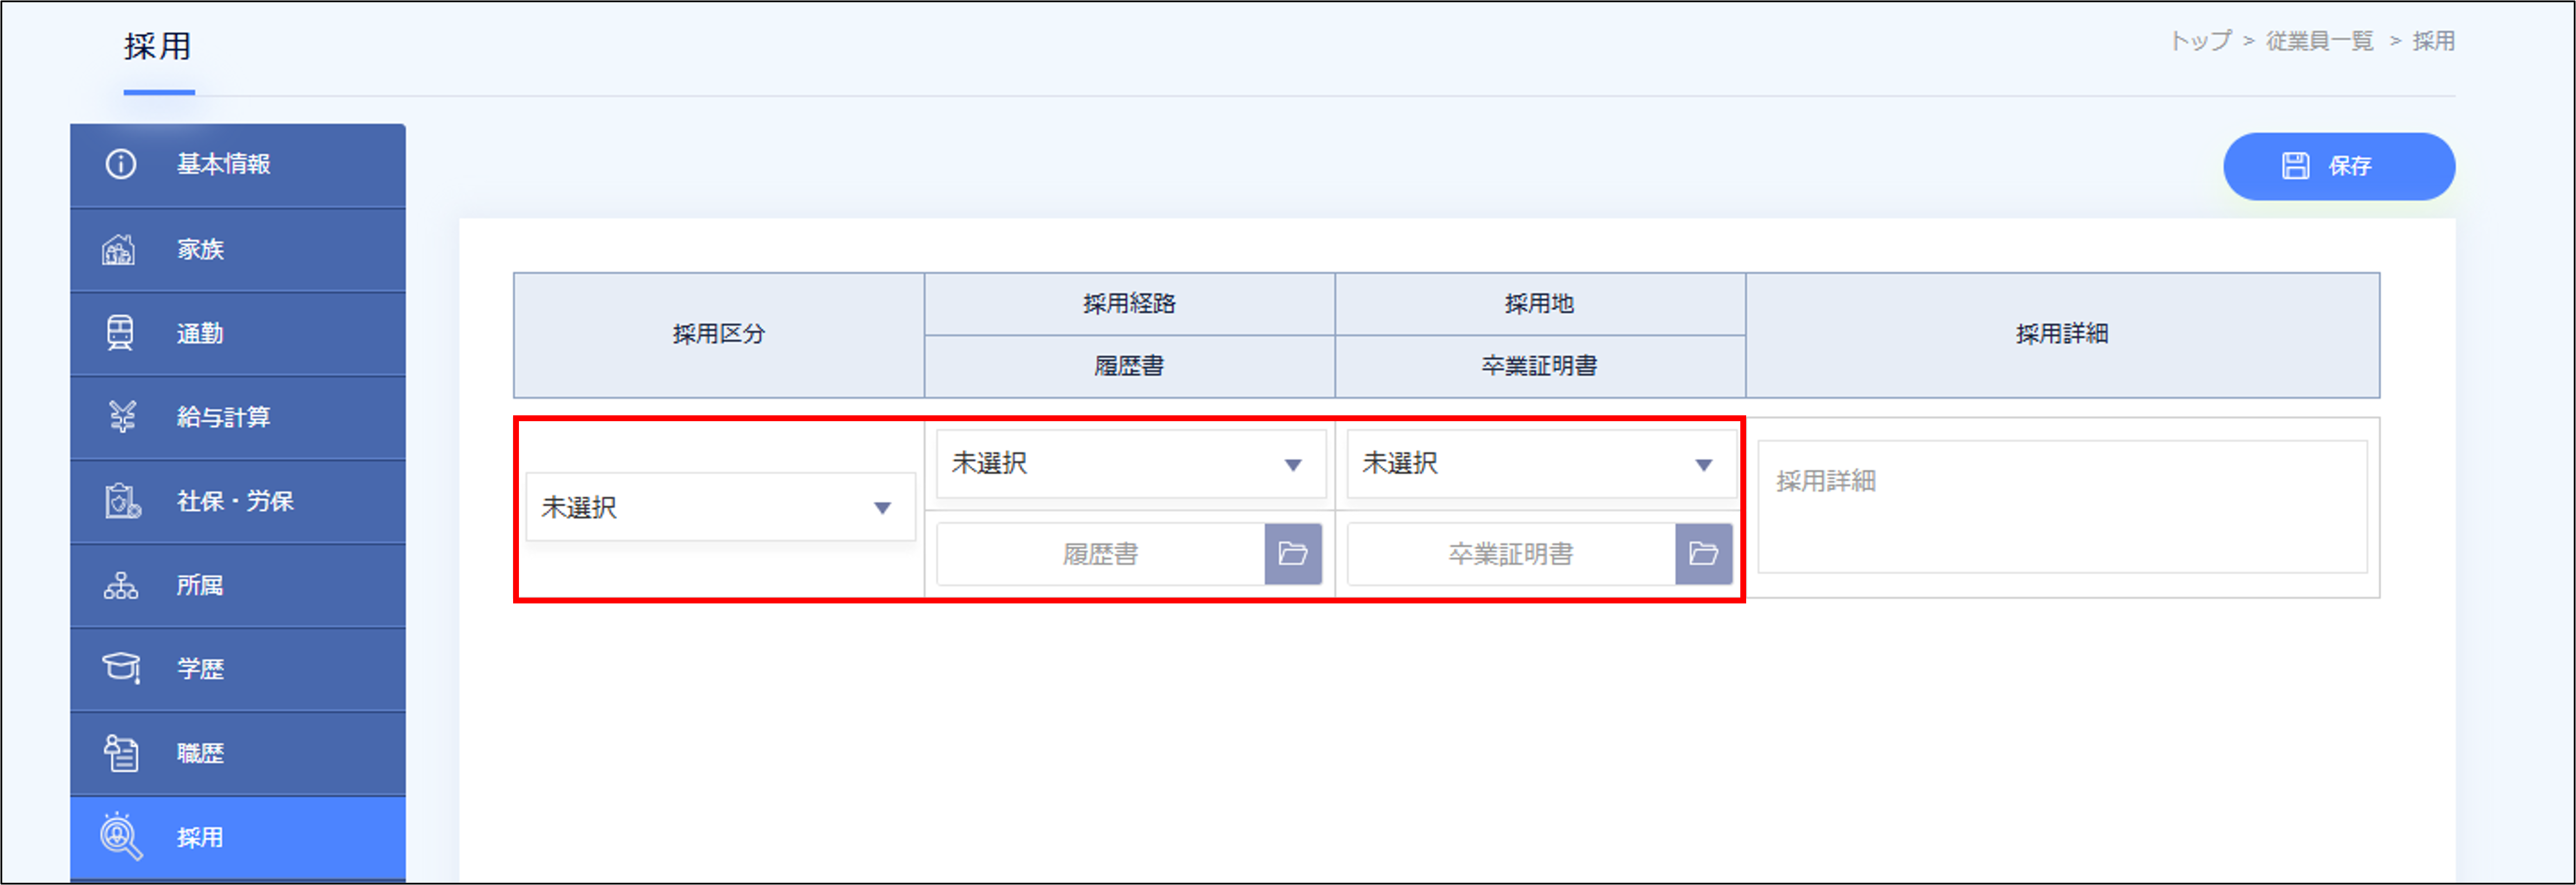Go to 給与計算 section
The image size is (2576, 885).
coord(238,418)
